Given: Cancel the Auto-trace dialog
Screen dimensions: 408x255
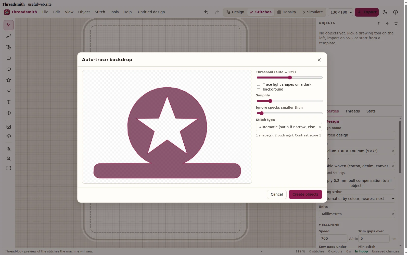Looking at the screenshot, I should (x=277, y=194).
